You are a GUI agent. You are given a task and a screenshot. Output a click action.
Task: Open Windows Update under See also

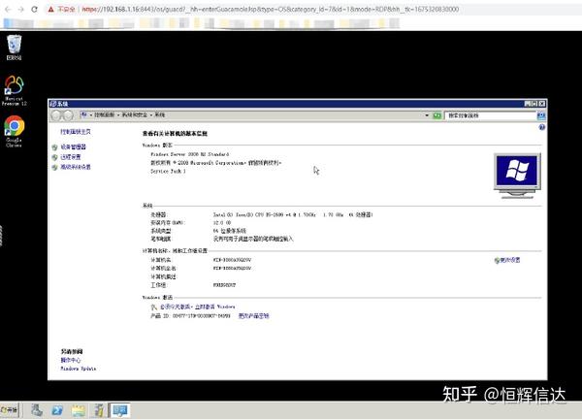coord(79,369)
